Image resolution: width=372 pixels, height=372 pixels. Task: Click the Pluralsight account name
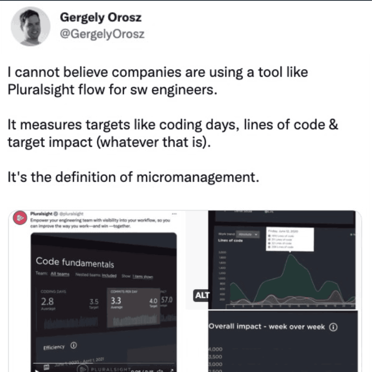point(41,214)
